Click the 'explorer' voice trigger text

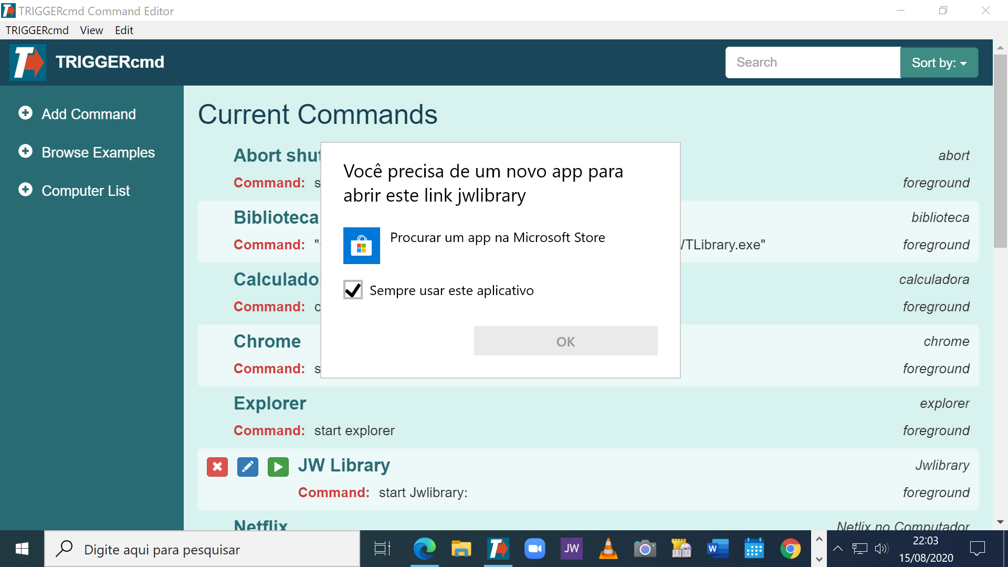click(944, 403)
